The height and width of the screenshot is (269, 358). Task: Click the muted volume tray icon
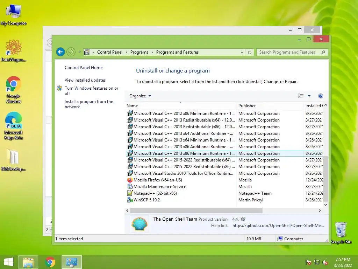click(325, 262)
